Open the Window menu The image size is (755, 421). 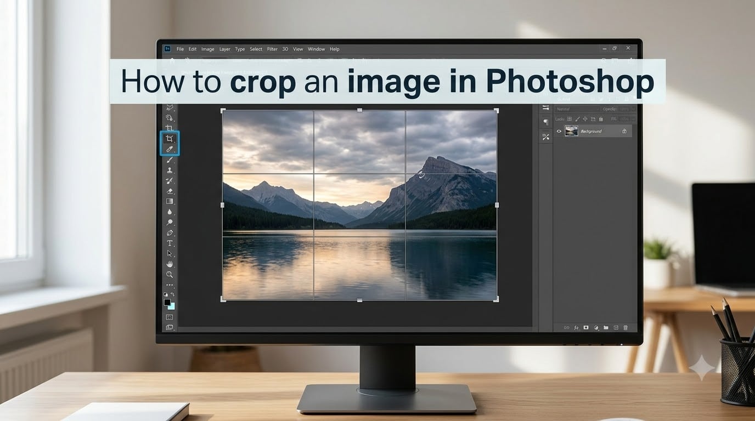[316, 49]
